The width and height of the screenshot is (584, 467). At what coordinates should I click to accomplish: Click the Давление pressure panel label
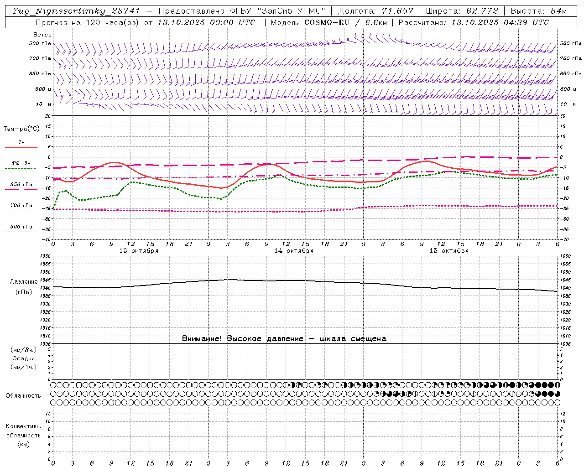[x=24, y=282]
